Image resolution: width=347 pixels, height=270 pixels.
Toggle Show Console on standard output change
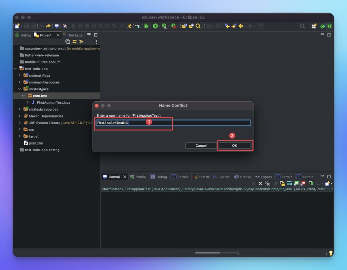click(x=296, y=184)
